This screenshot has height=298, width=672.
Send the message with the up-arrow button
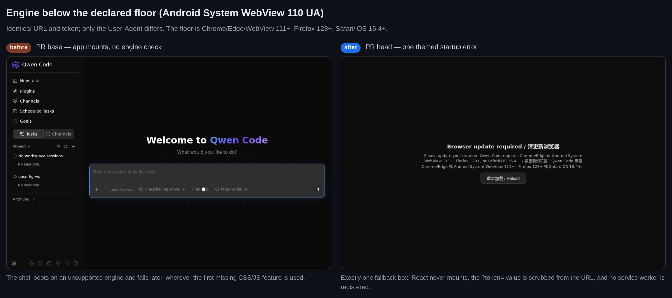point(318,189)
